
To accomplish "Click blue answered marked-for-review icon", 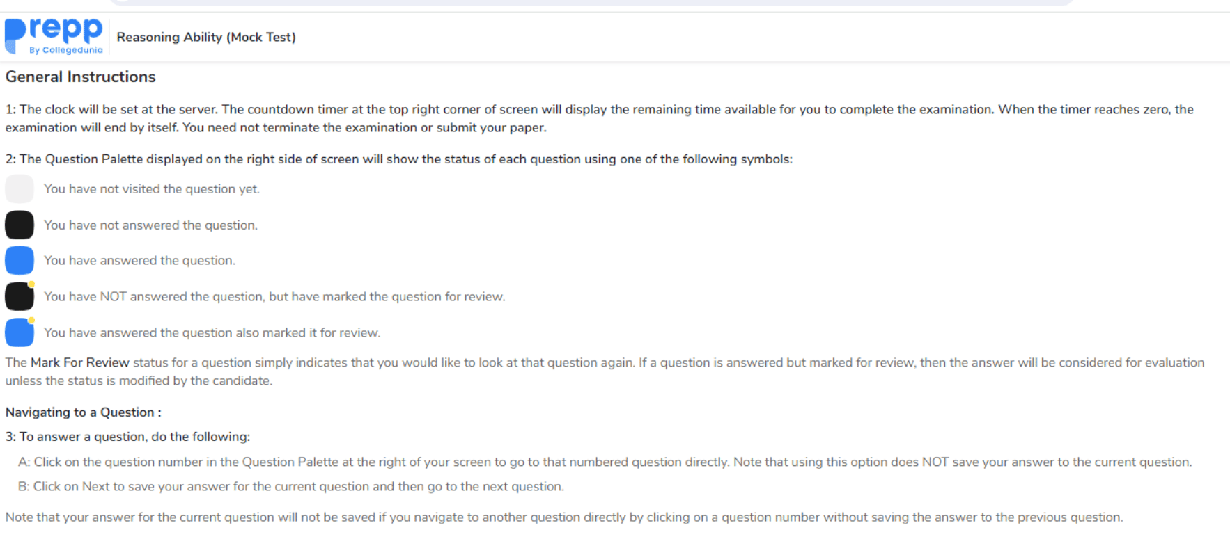I will point(20,332).
